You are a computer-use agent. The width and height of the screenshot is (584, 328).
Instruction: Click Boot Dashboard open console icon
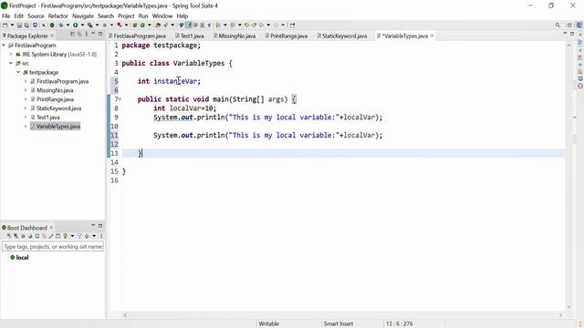tap(36, 236)
